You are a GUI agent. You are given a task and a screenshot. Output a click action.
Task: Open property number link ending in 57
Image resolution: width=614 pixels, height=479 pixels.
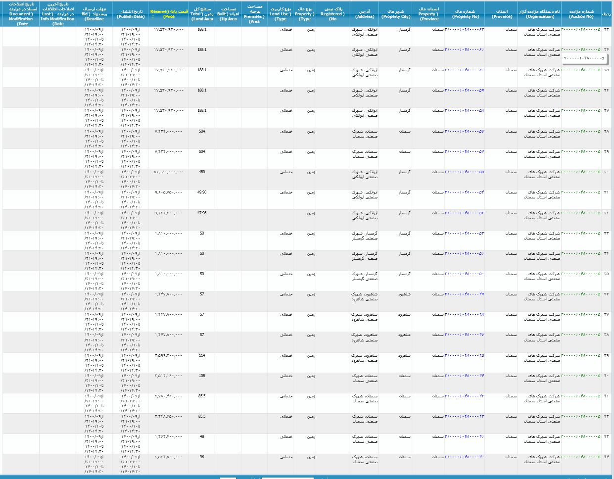(464, 131)
